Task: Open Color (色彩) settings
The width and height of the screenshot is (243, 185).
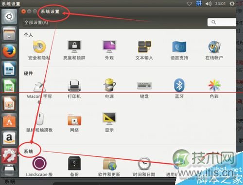Action: point(214,89)
